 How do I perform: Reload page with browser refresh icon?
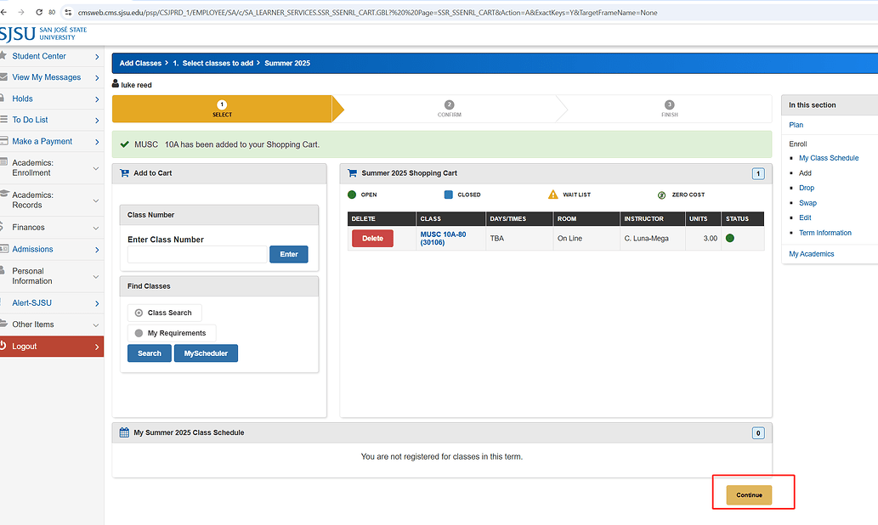click(38, 13)
